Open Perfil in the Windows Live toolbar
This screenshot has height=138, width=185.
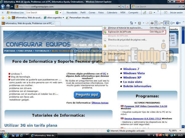[83, 13]
